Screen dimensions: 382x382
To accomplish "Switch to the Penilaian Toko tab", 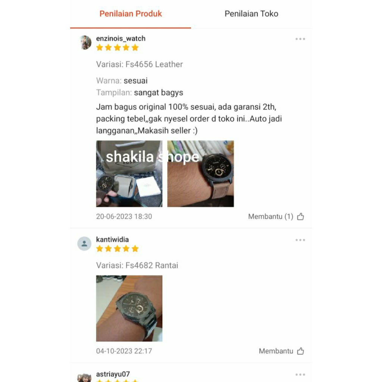I will pos(251,14).
